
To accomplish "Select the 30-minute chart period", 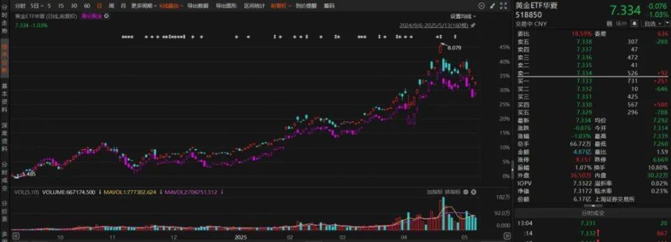I will coord(73,6).
